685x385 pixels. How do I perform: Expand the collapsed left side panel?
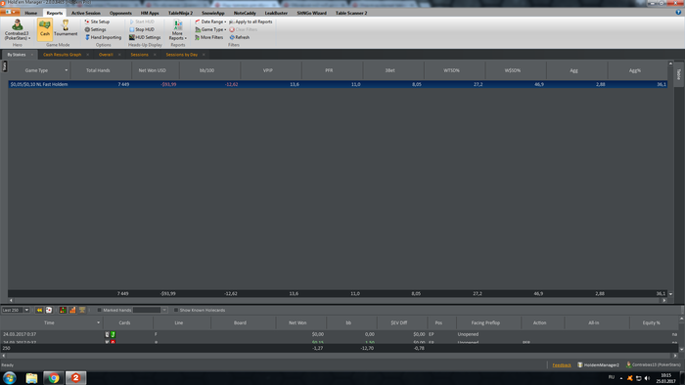point(4,66)
